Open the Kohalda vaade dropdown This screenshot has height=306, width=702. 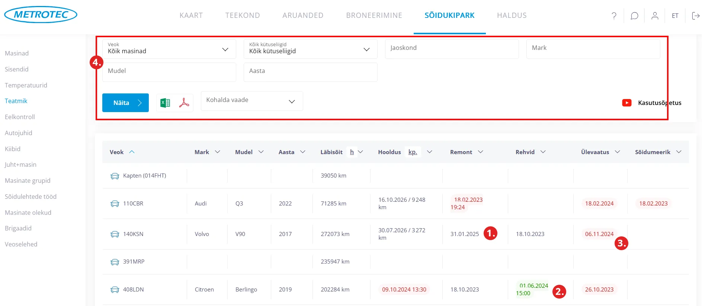[x=252, y=101]
